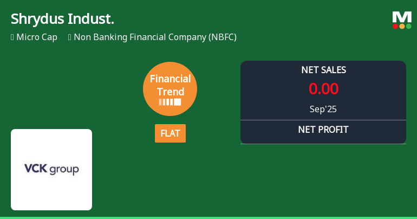This screenshot has height=219, width=417.
Task: Click the light green bar at bottom
Action: coord(208,217)
